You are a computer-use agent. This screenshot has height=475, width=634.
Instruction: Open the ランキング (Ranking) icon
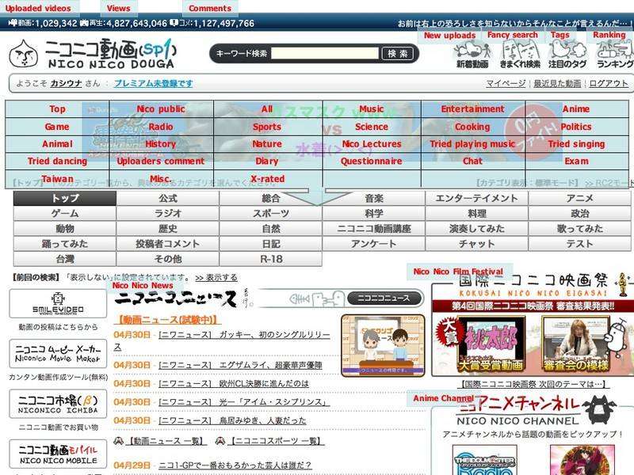[x=614, y=55]
